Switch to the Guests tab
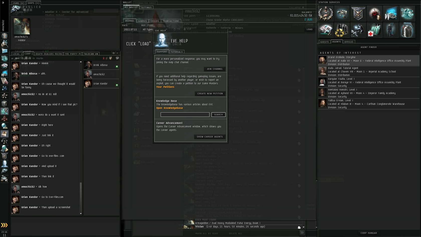 (x=325, y=42)
